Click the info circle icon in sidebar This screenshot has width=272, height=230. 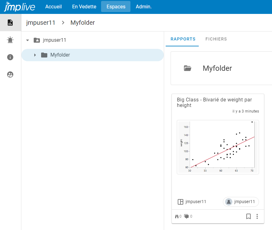pos(10,57)
